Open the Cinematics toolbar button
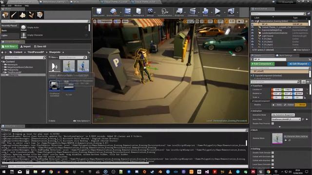This screenshot has width=312, height=175. (193, 12)
